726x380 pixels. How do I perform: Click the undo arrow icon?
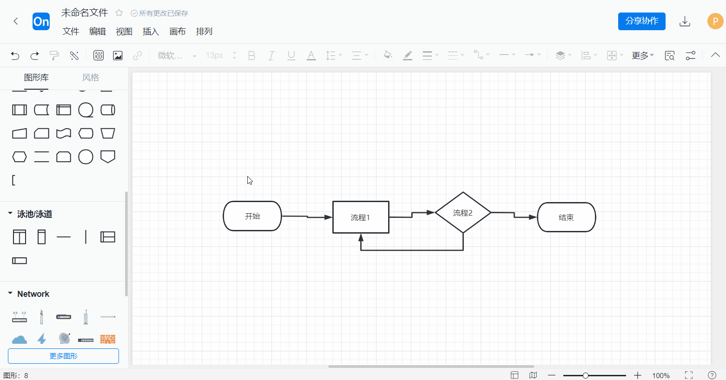click(15, 56)
